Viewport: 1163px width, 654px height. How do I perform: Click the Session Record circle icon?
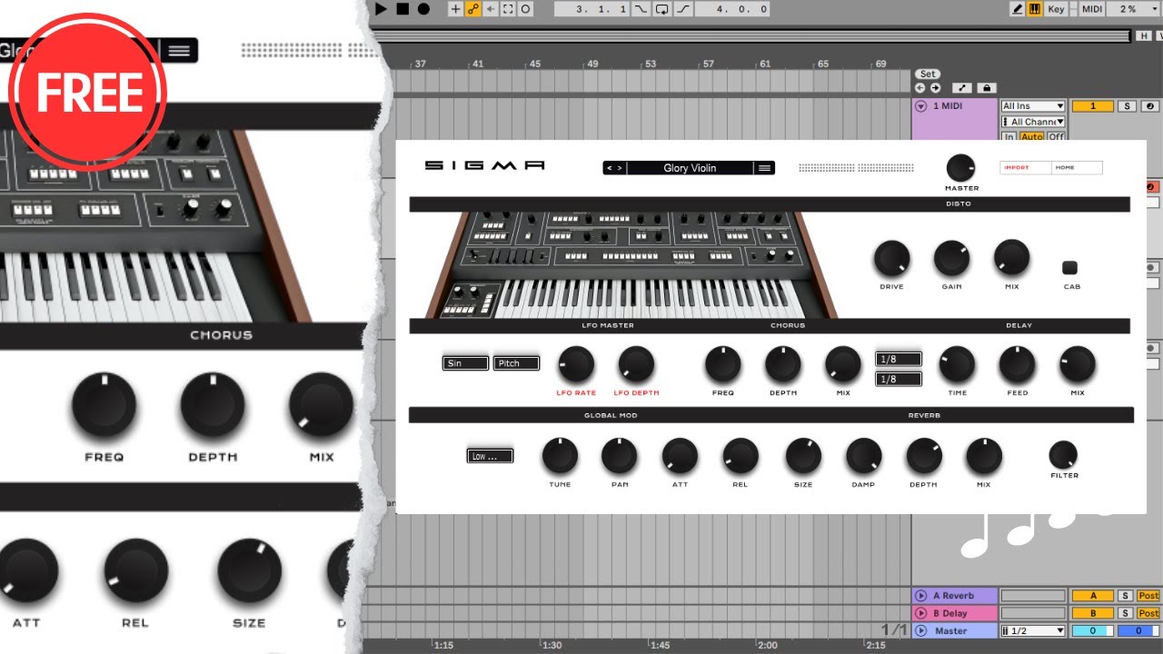[525, 9]
